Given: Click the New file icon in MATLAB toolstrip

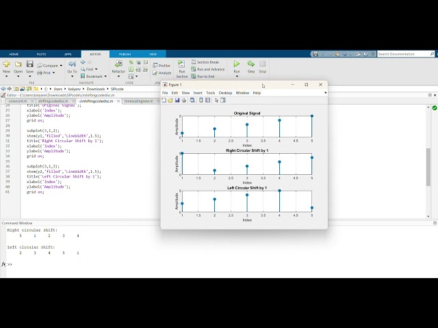Looking at the screenshot, I should pos(6,64).
